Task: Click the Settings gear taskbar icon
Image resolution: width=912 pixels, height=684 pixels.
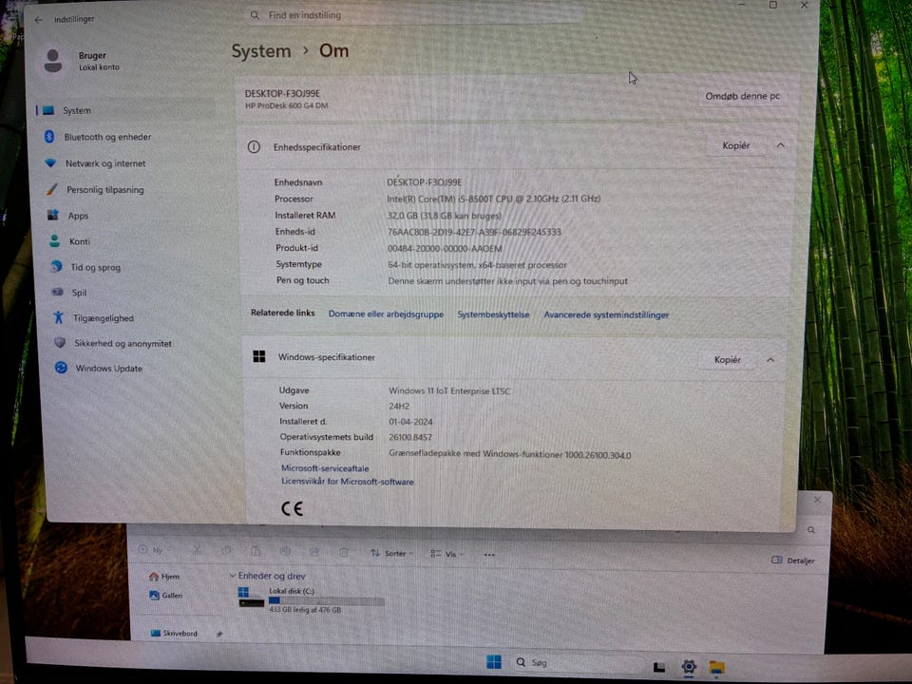Action: point(689,667)
